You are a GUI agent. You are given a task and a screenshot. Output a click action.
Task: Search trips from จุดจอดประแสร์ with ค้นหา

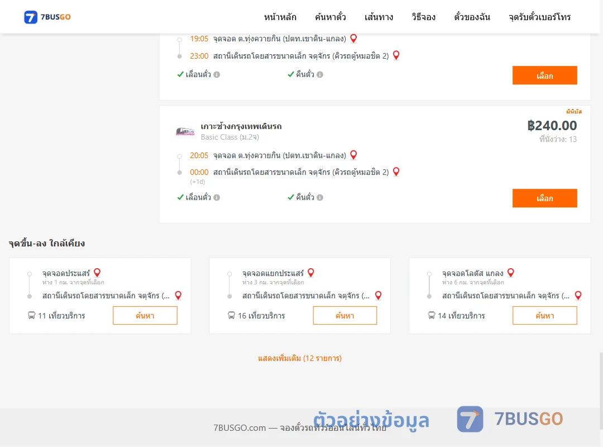click(x=145, y=315)
